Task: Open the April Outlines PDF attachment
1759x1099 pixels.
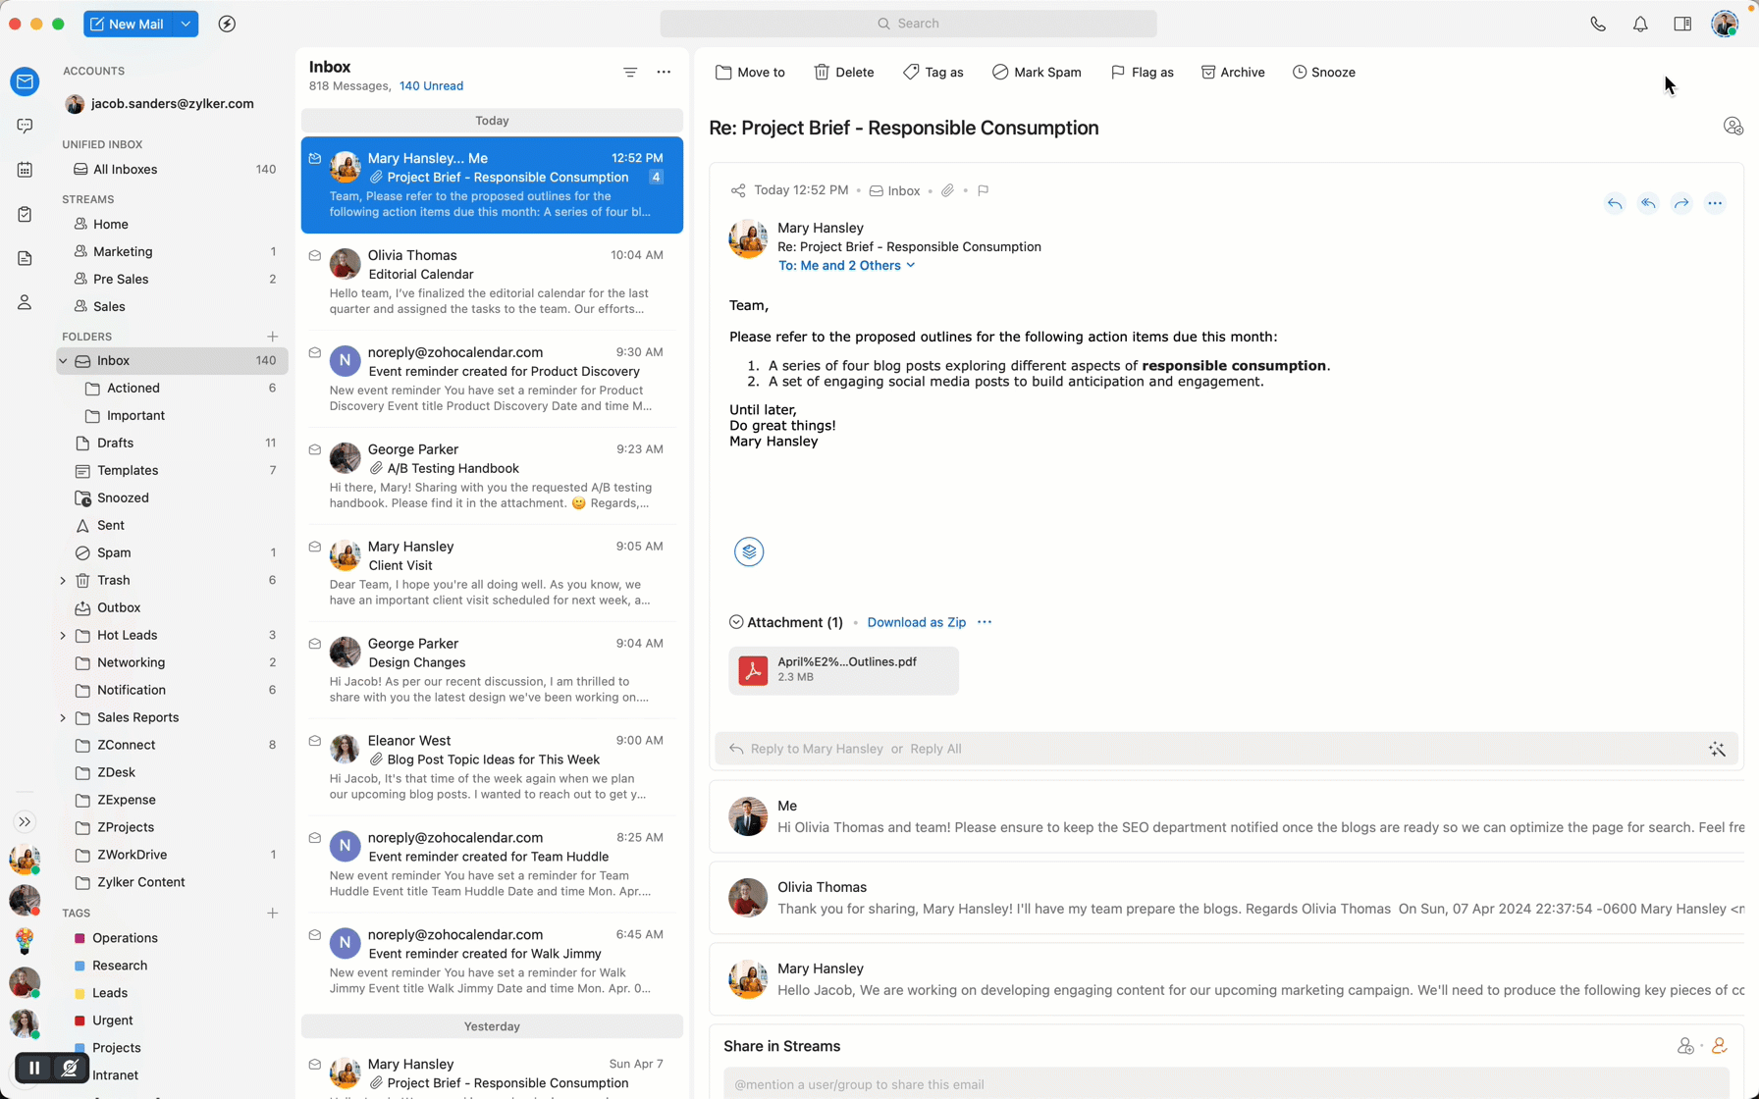Action: click(843, 670)
